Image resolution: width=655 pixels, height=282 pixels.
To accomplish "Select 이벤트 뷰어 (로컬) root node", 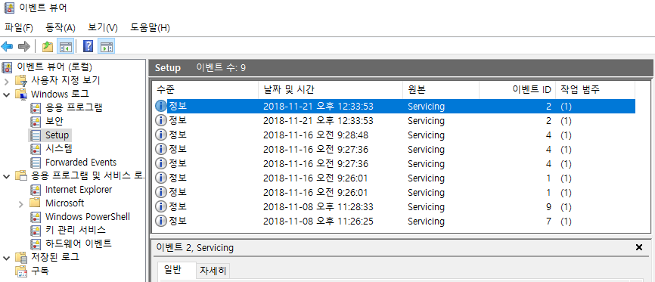I will [54, 67].
